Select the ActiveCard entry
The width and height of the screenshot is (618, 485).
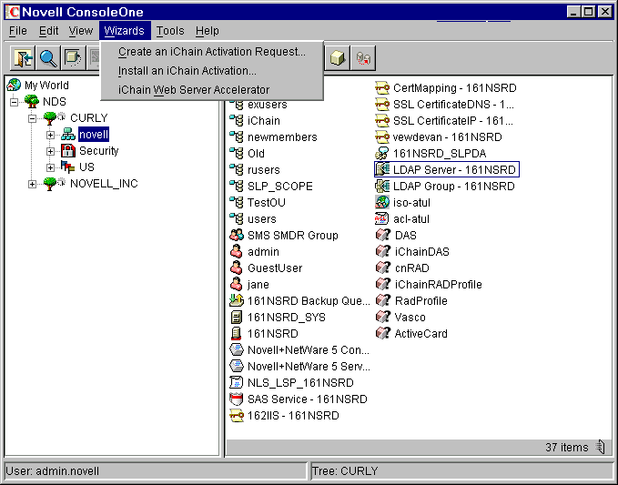[x=420, y=334]
